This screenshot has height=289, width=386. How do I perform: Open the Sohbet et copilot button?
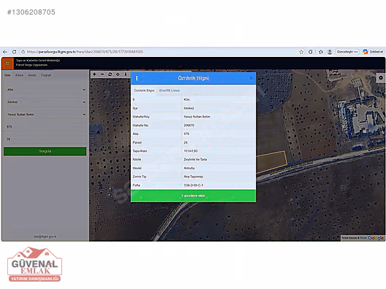coord(373,52)
